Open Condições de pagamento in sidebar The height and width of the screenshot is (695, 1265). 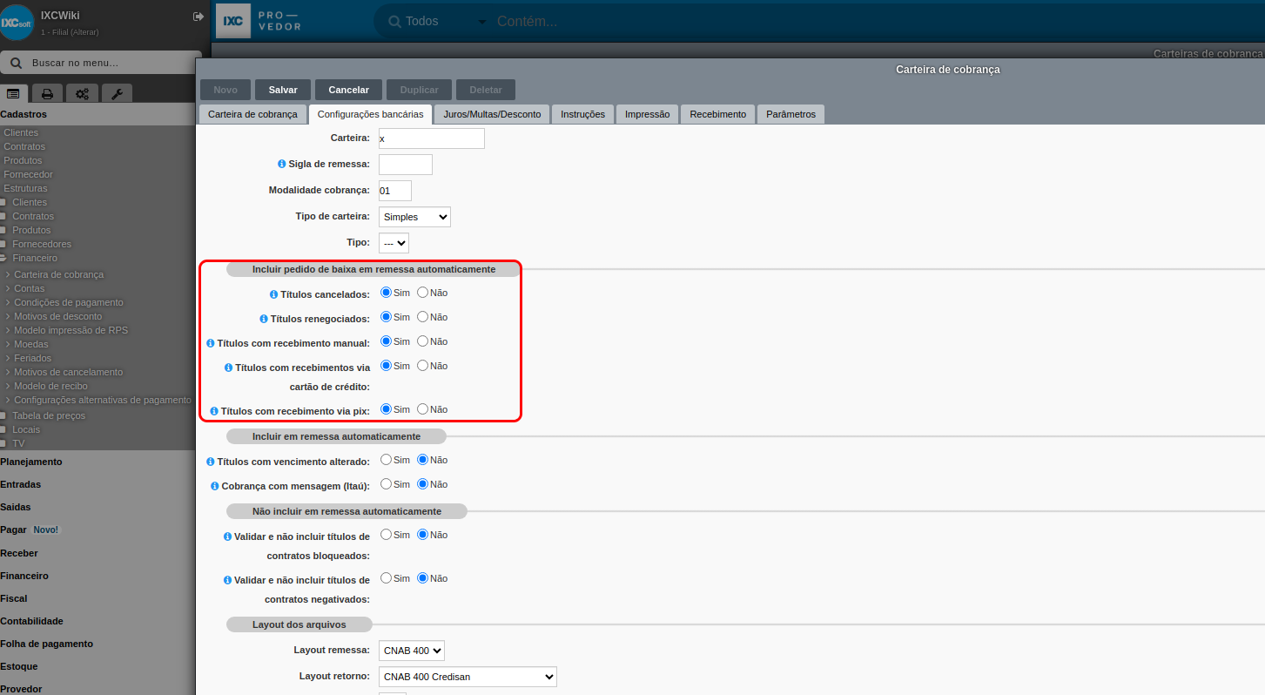(x=69, y=302)
